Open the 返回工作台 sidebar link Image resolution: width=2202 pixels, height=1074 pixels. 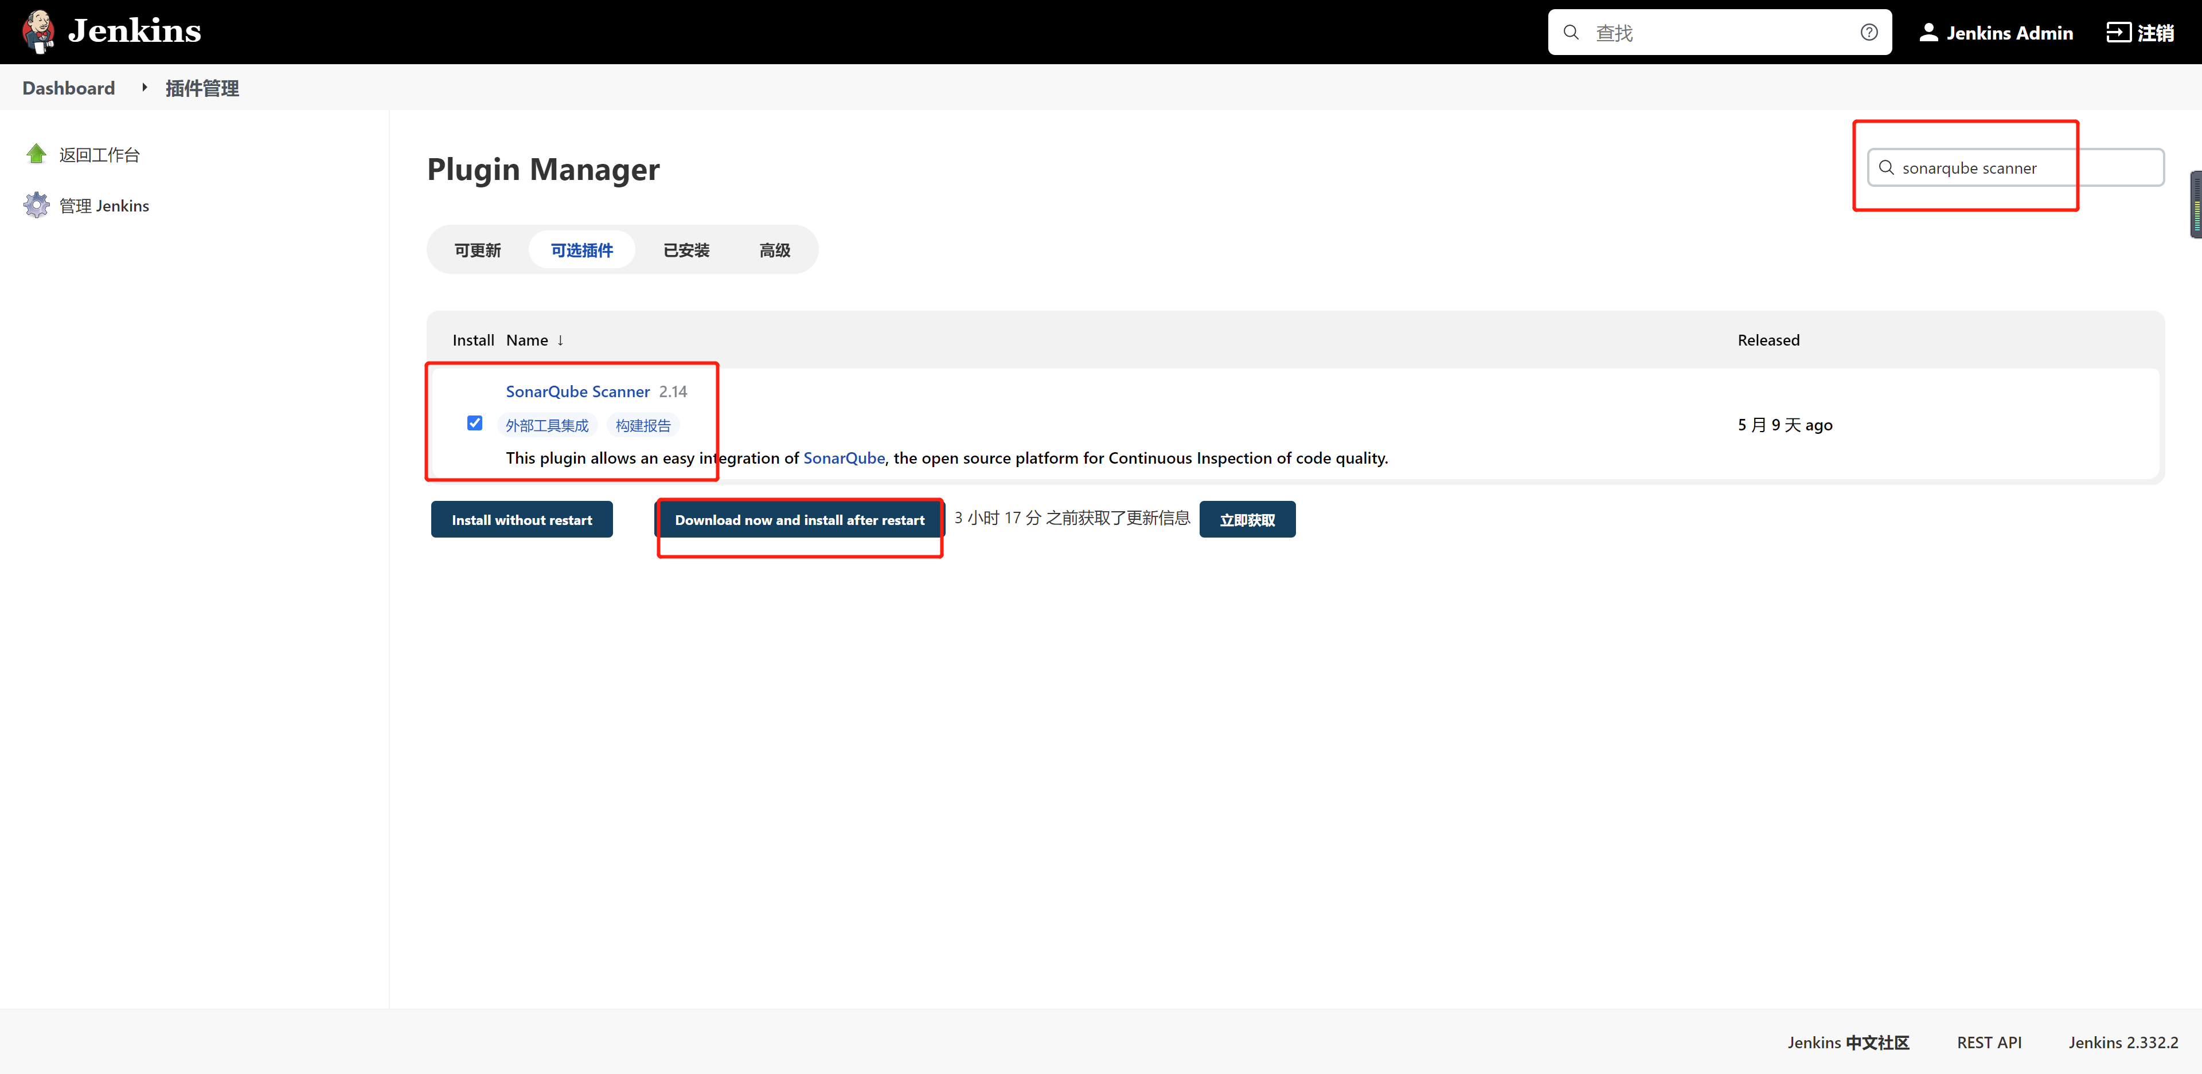(99, 155)
